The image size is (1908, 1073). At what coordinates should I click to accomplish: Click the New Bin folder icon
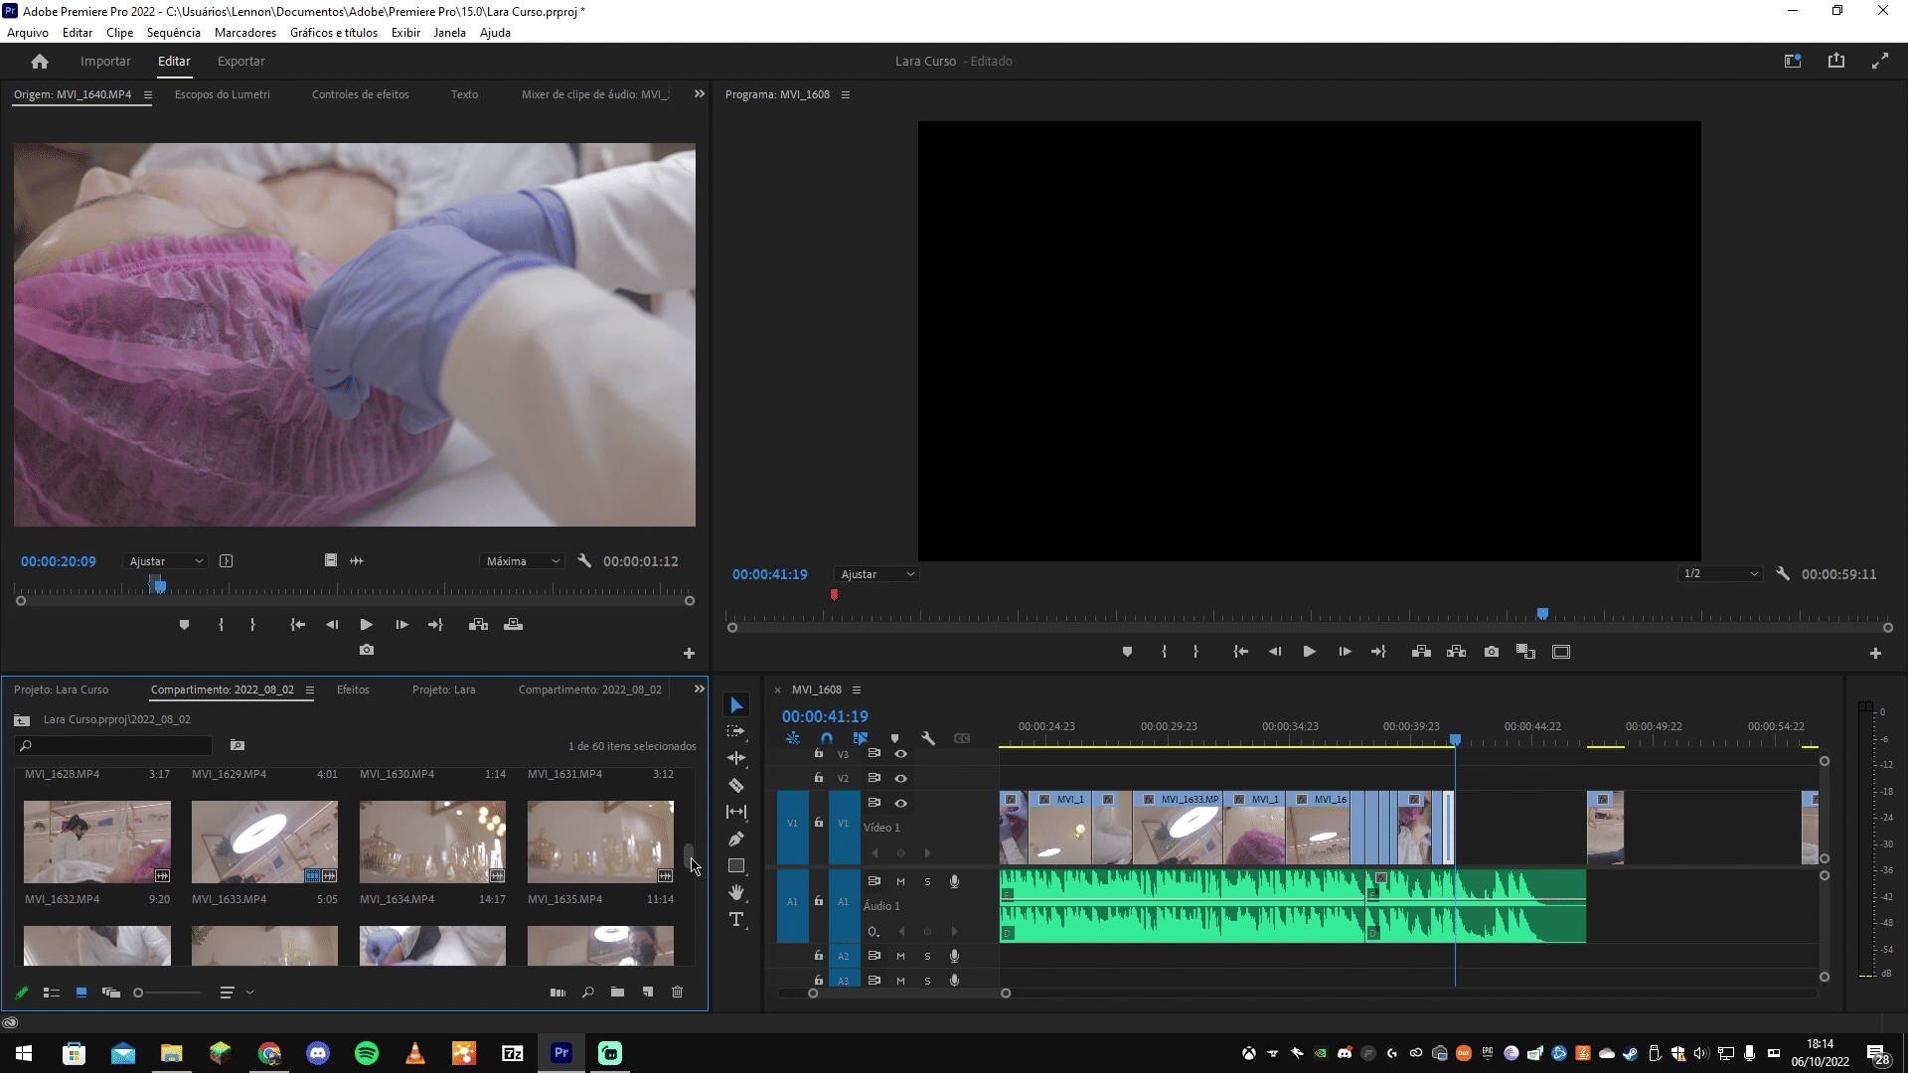617,992
